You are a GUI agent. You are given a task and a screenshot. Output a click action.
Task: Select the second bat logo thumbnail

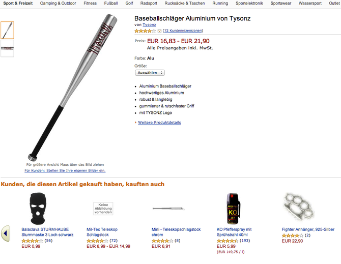(8, 48)
